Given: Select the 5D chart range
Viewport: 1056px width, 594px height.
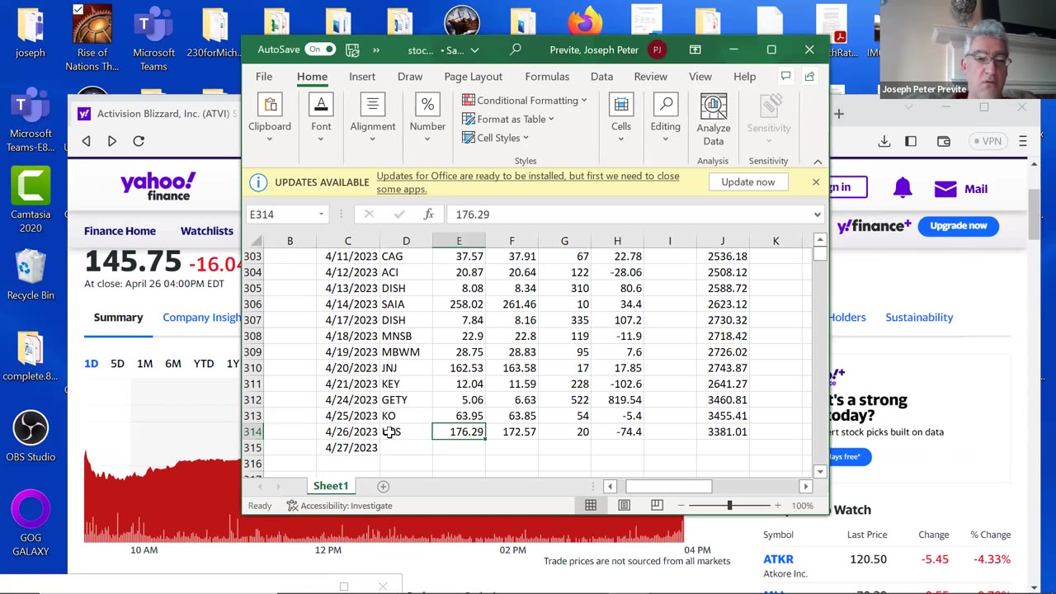Looking at the screenshot, I should tap(117, 363).
